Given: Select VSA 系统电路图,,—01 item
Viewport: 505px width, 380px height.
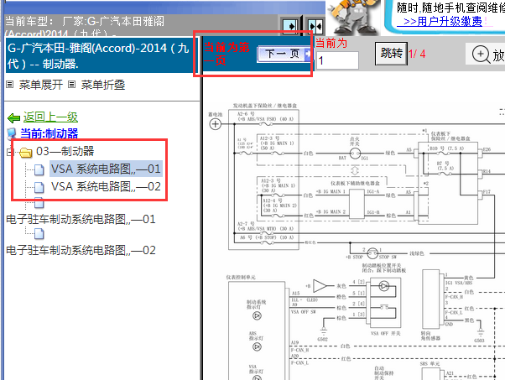Looking at the screenshot, I should pos(106,169).
